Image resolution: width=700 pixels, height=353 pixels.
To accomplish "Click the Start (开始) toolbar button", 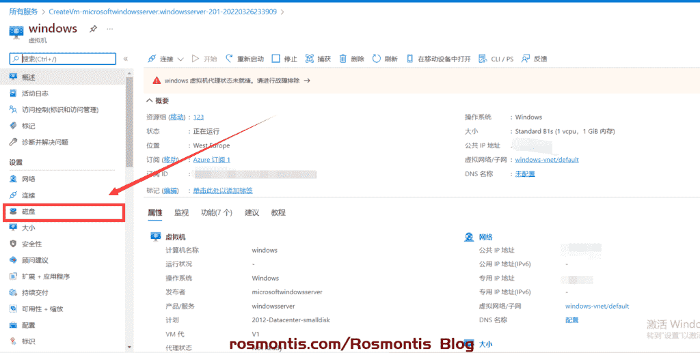I will (204, 59).
